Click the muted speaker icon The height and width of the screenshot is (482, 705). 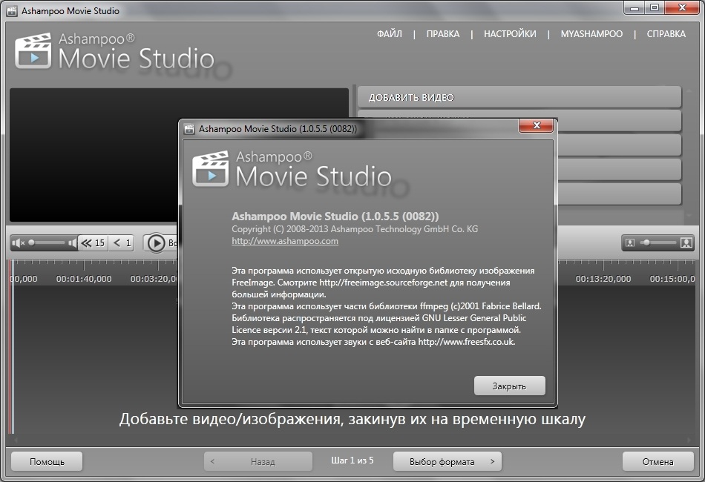click(x=19, y=243)
